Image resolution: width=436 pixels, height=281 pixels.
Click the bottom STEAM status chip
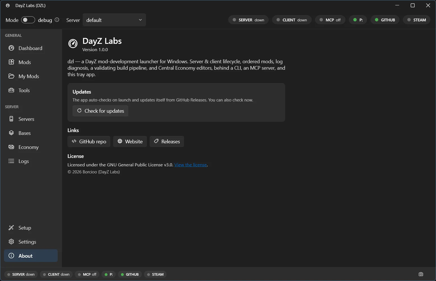click(155, 274)
